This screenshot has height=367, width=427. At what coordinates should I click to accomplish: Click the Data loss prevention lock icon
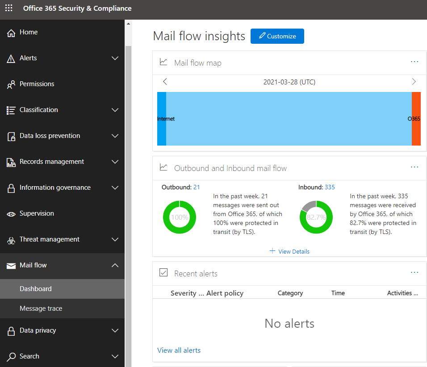(11, 137)
